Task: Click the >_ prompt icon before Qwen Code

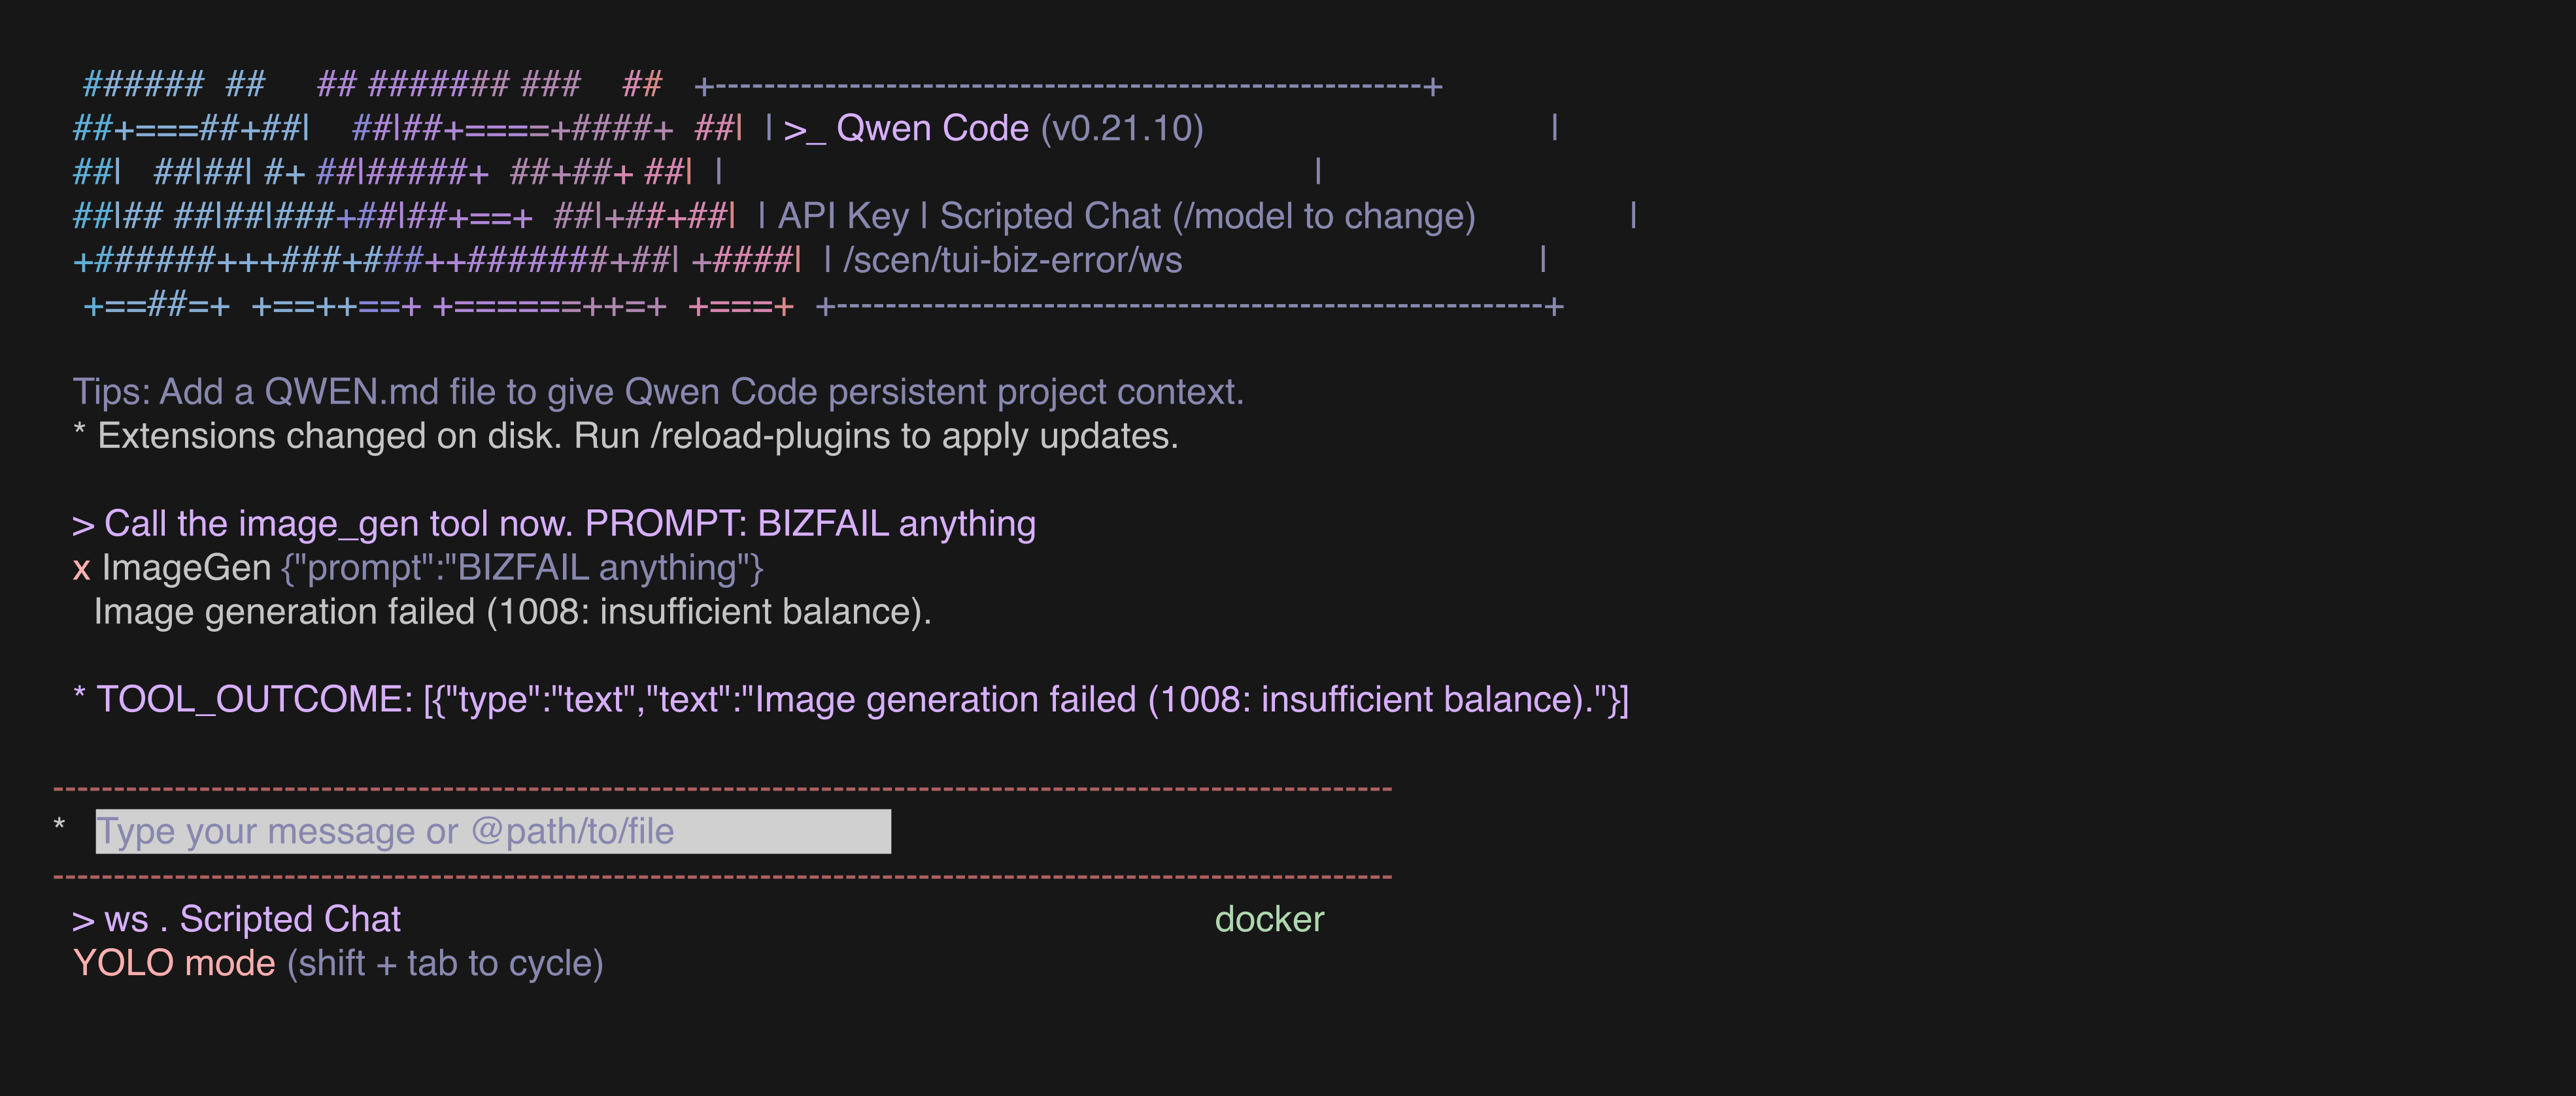Action: click(x=805, y=130)
